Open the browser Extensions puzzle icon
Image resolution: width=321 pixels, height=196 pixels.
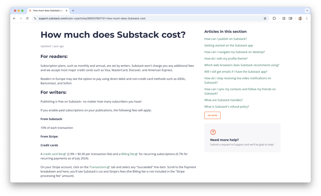[274, 18]
